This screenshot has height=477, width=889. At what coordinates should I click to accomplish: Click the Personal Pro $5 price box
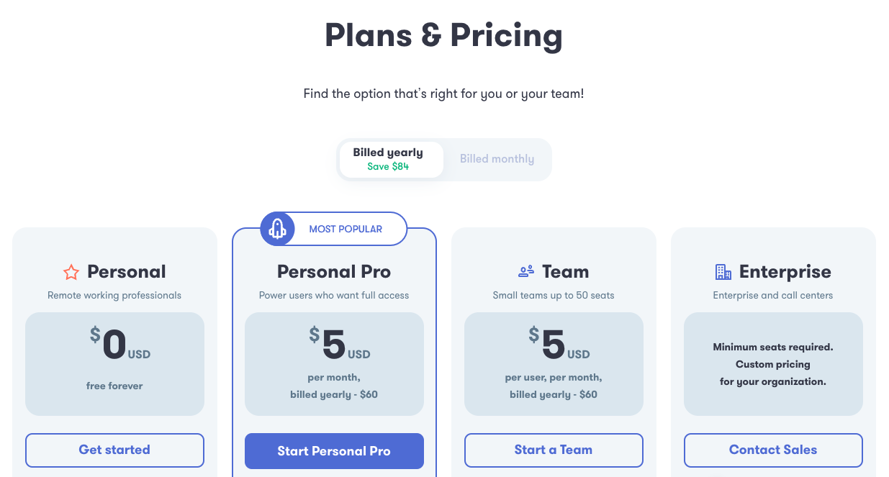(334, 364)
